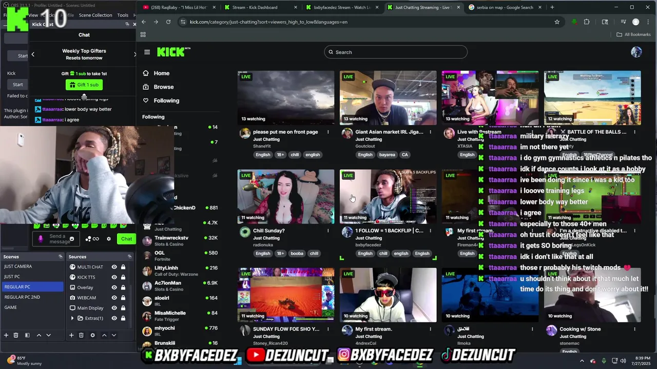Viewport: 657px width, 369px height.
Task: Open new browser tab
Action: tap(552, 7)
